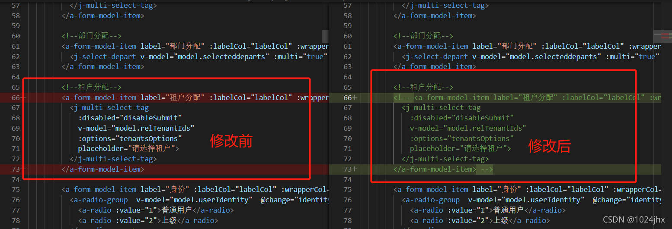Click :options="tenantsOptions" in the left pane
This screenshot has width=672, height=229.
[x=130, y=138]
